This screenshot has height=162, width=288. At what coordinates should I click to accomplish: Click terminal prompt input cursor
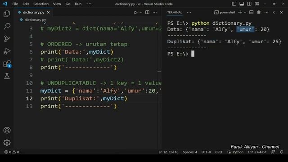pos(193,54)
